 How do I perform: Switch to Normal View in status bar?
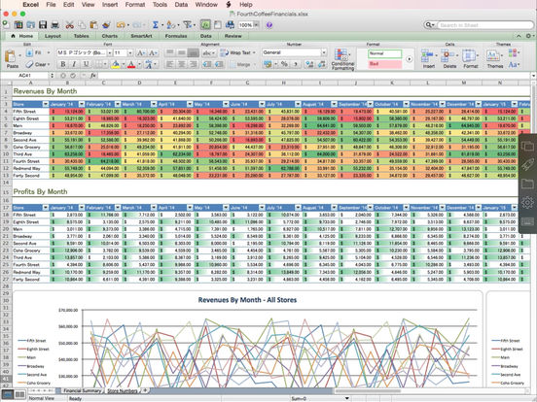(8, 394)
